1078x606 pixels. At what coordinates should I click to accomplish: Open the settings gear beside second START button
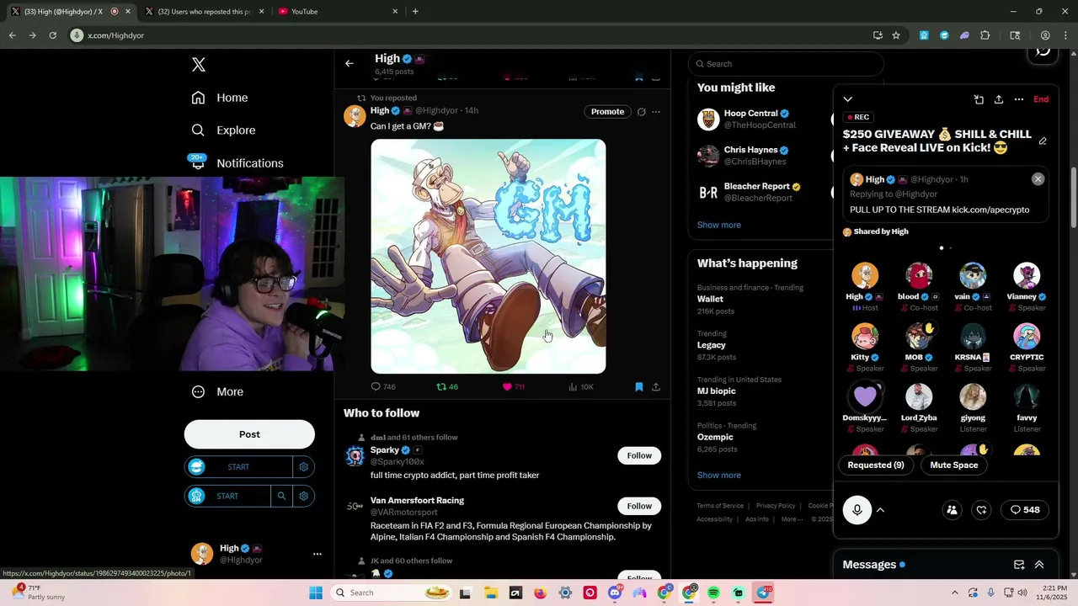[x=304, y=497]
